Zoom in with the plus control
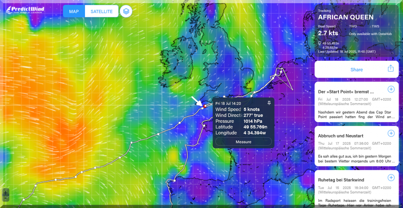 click(6, 192)
